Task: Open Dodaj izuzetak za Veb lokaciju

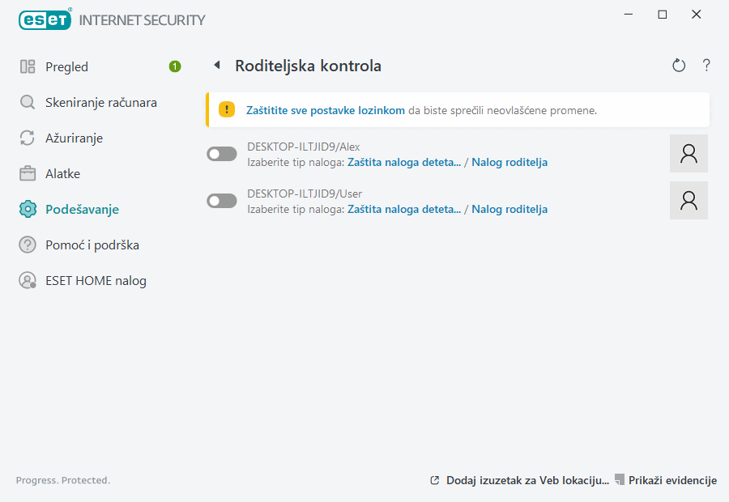Action: click(x=526, y=480)
